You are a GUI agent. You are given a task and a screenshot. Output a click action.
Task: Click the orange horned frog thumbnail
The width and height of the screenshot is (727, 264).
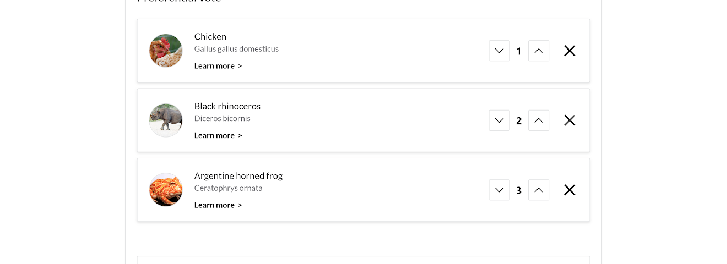point(166,190)
